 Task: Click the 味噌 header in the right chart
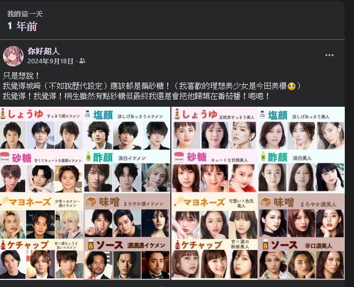[284, 202]
